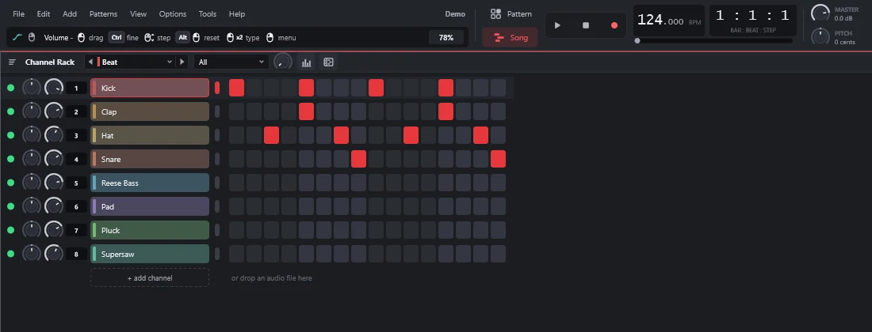This screenshot has width=872, height=332.
Task: Open the Channel Rack hamburger menu icon
Action: click(12, 62)
